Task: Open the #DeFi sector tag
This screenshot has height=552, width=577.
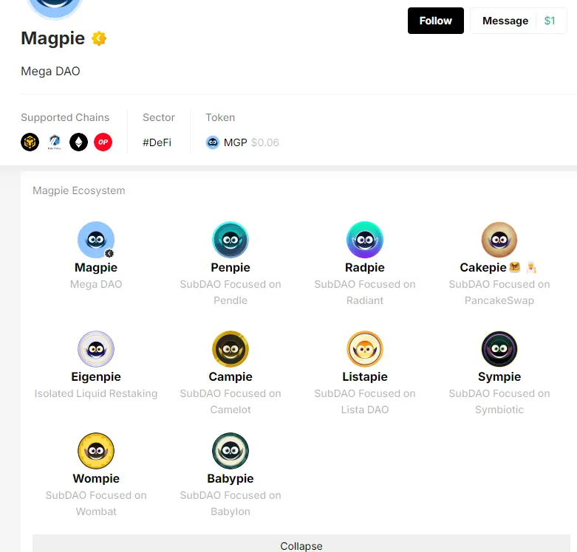Action: pos(157,142)
